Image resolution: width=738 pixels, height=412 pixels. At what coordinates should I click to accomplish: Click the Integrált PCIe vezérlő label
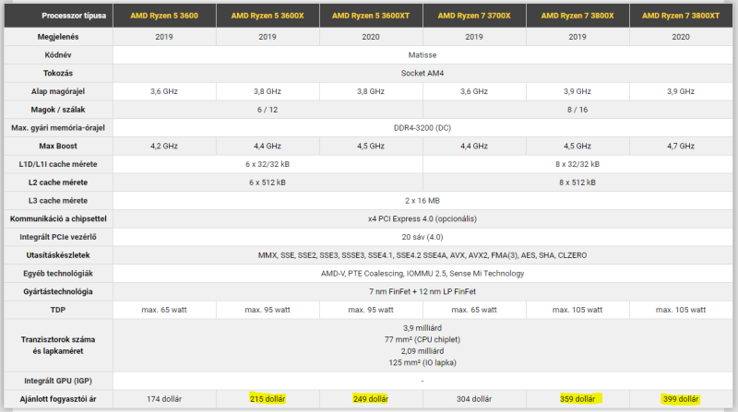(x=58, y=237)
